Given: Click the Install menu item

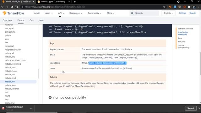Looking at the screenshot, I should coord(36,13).
